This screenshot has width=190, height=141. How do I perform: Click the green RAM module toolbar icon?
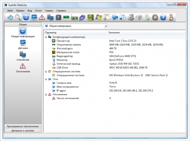pos(66,17)
